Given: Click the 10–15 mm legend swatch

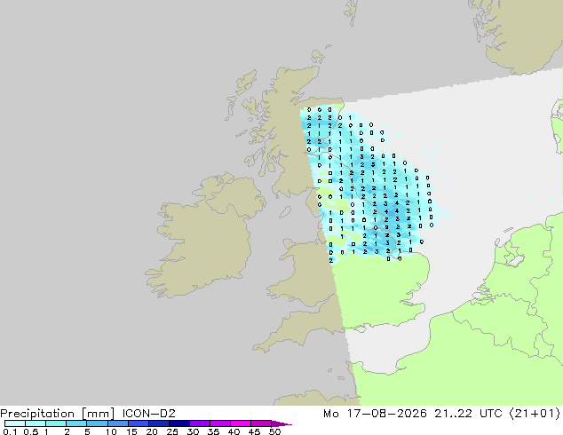Looking at the screenshot, I should click(x=117, y=423).
